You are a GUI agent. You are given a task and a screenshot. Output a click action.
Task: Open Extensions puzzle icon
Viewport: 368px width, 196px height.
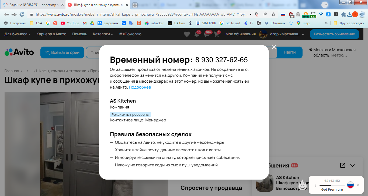[343, 14]
